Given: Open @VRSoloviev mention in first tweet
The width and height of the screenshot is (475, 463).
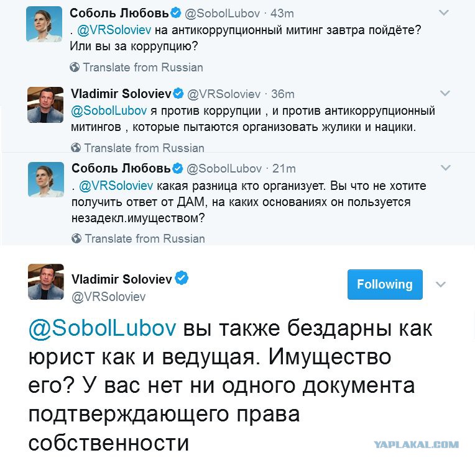Looking at the screenshot, I should point(114,30).
